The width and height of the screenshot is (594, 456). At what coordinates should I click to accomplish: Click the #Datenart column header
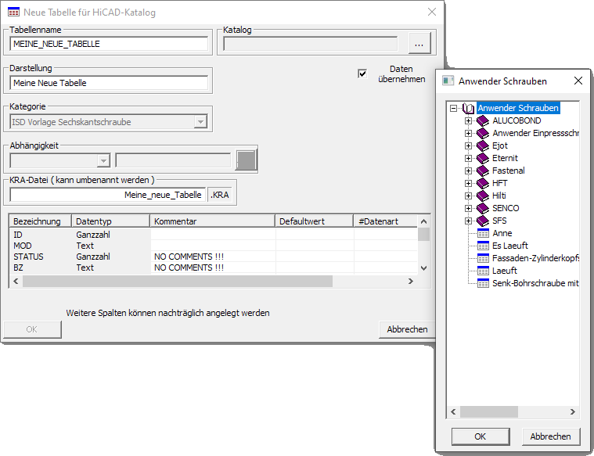385,221
